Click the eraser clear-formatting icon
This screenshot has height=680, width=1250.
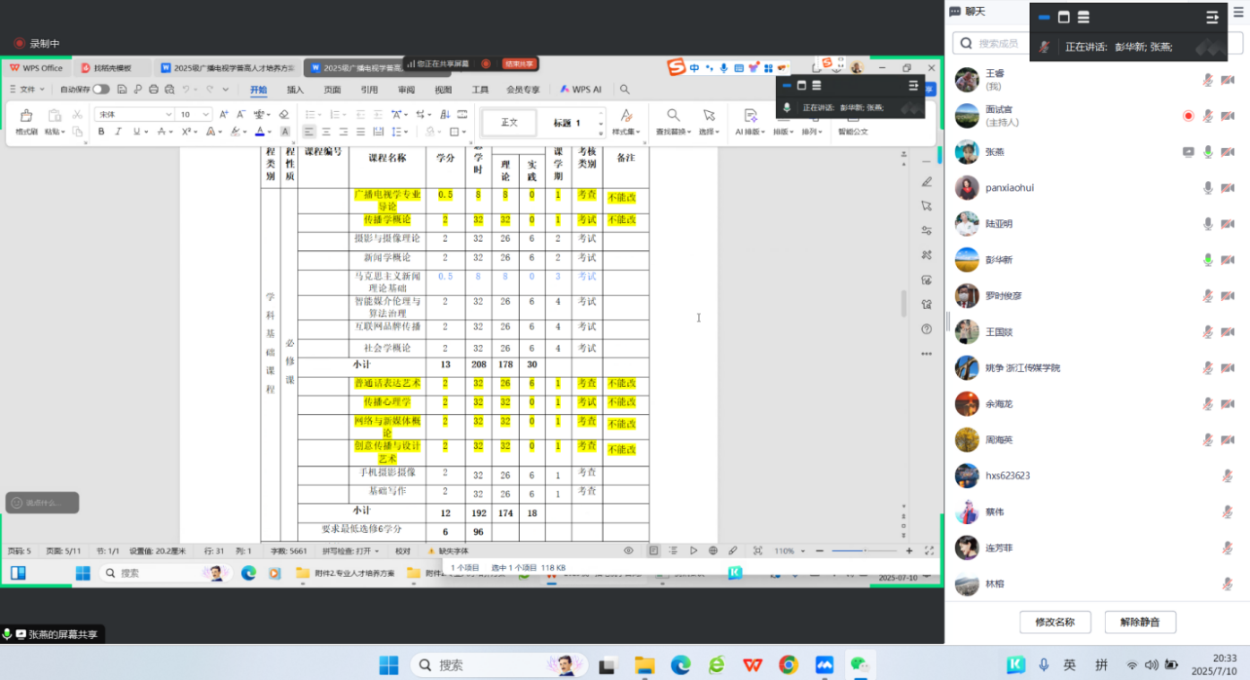(x=284, y=115)
